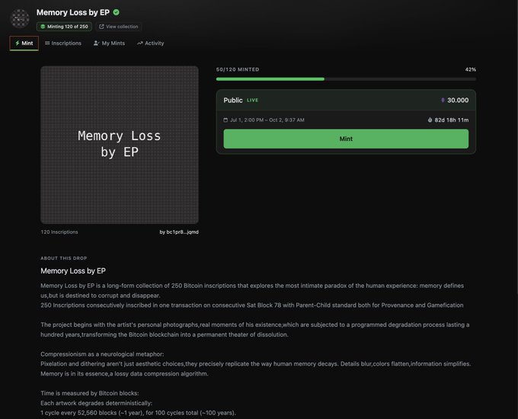Click the line 'Each artwork degrades deterministically:'
This screenshot has height=419, width=518.
(97, 403)
